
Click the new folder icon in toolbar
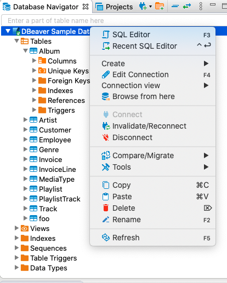[160, 6]
